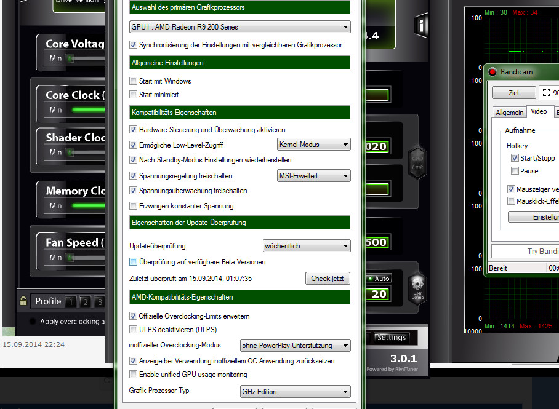Click the fan speed value field 20
Viewport: 559px width, 409px height.
(379, 294)
